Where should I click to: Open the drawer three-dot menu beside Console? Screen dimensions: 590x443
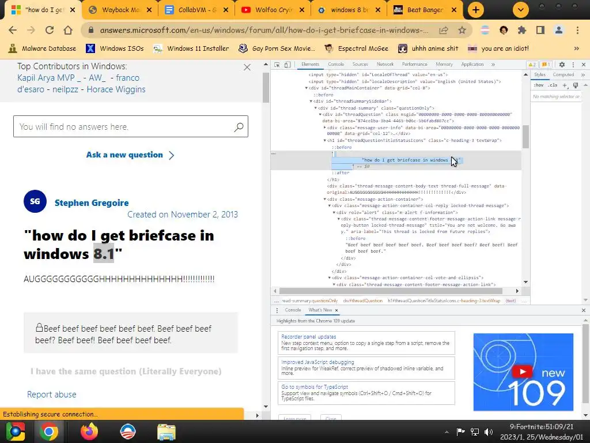coord(277,310)
